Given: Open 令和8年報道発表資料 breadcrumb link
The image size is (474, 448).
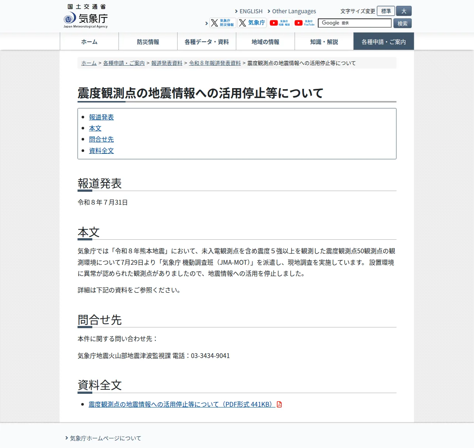Looking at the screenshot, I should 215,63.
